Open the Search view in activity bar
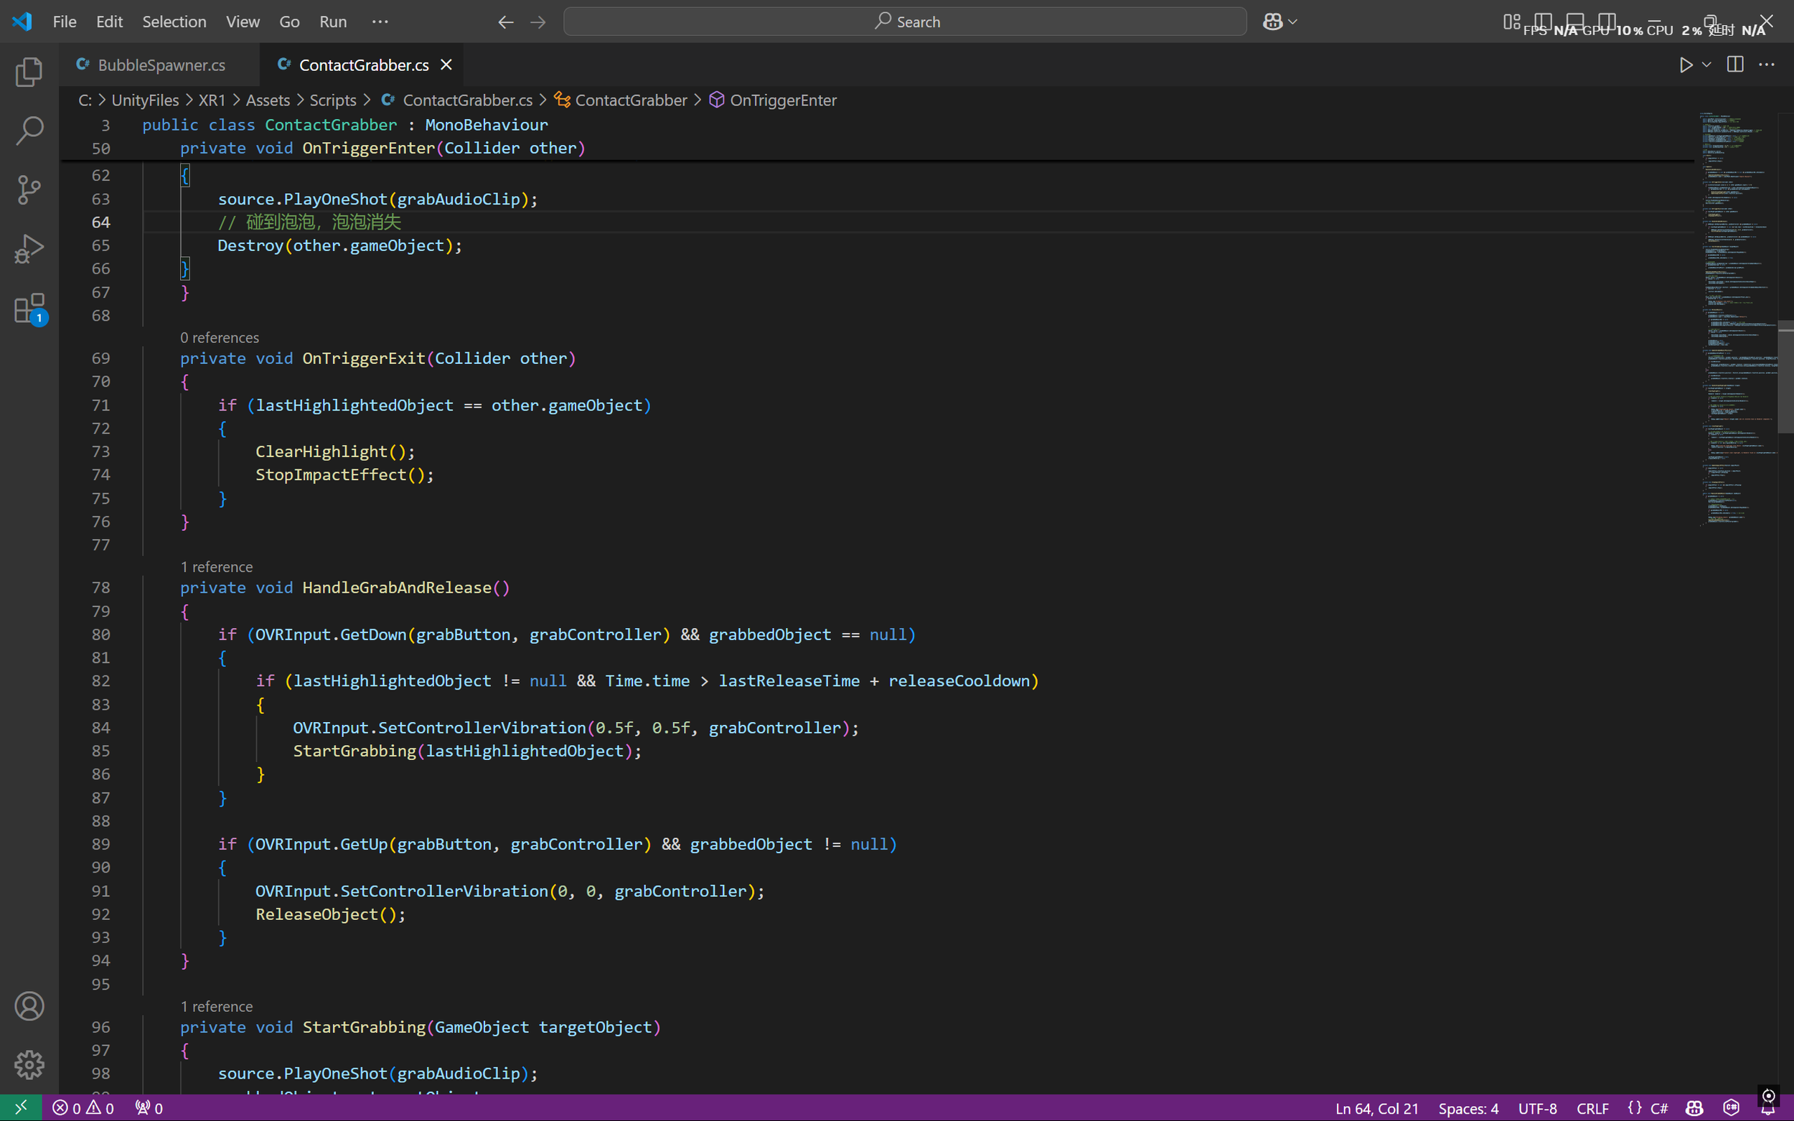This screenshot has height=1121, width=1794. point(29,131)
